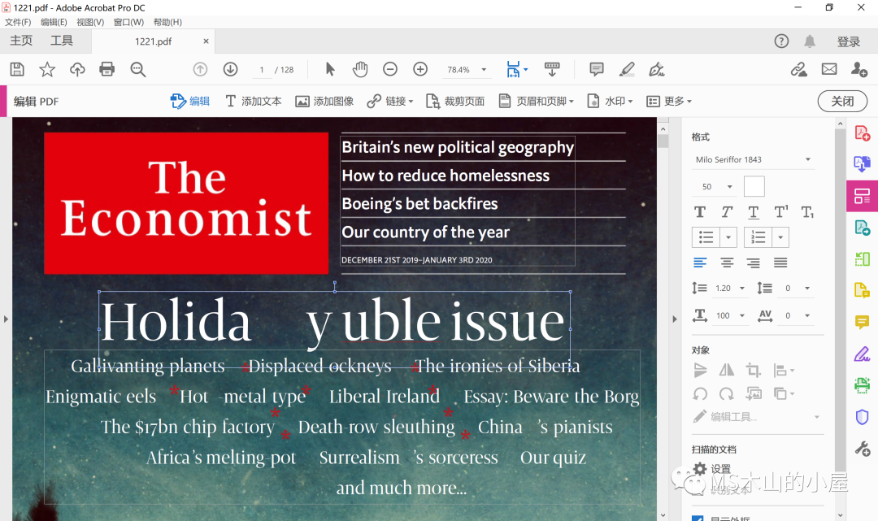Viewport: 878px width, 521px height.
Task: Open Export PDF tool in right sidebar
Action: point(863,163)
